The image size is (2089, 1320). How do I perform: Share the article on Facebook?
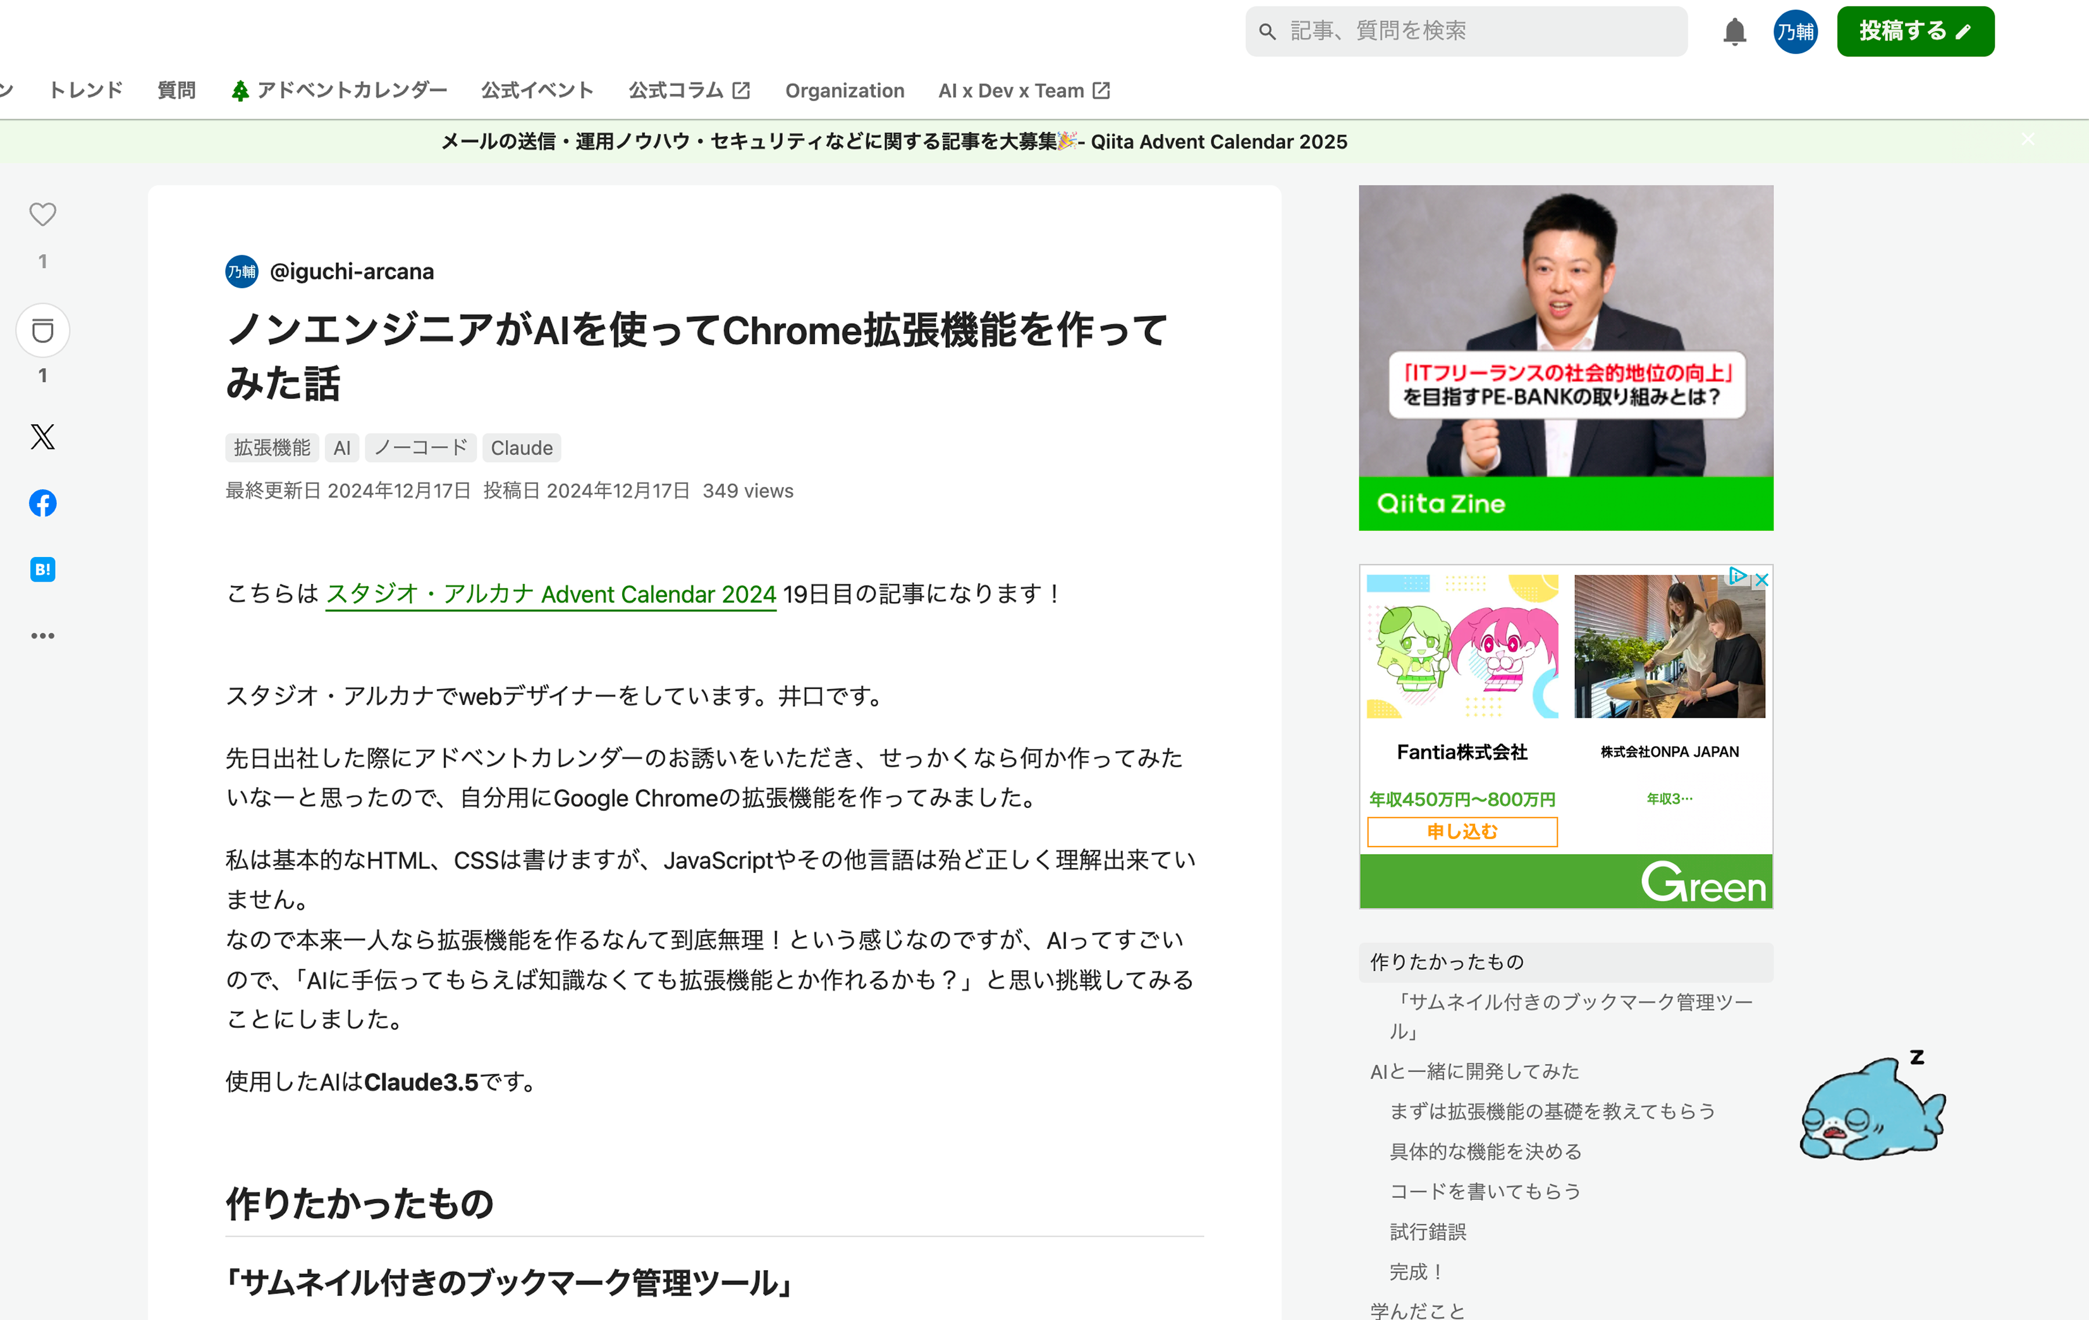pos(42,503)
